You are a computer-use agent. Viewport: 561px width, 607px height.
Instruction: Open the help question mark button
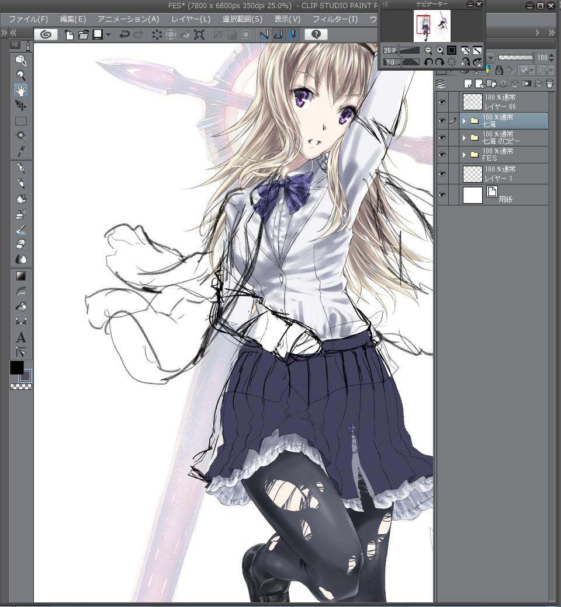pyautogui.click(x=316, y=34)
